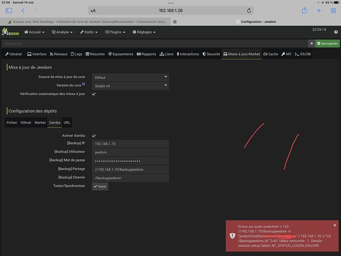This screenshot has width=341, height=256.
Task: Open Source de mise à jour dropdown
Action: (x=131, y=77)
